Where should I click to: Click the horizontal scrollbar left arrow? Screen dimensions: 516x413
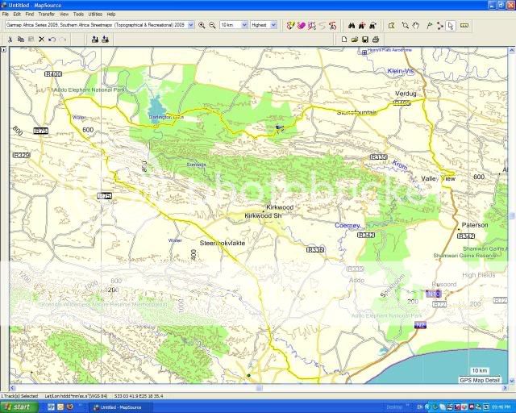point(13,388)
